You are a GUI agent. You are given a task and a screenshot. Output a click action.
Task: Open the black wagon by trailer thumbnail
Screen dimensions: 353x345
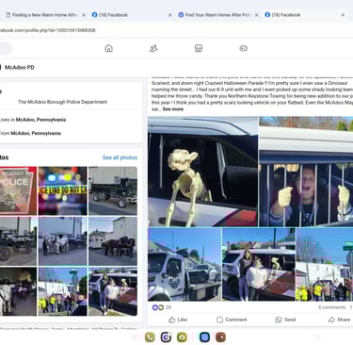(113, 190)
